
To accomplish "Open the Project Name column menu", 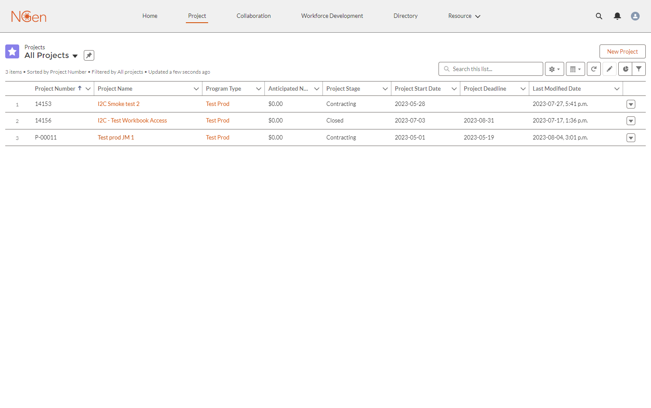I will click(196, 88).
